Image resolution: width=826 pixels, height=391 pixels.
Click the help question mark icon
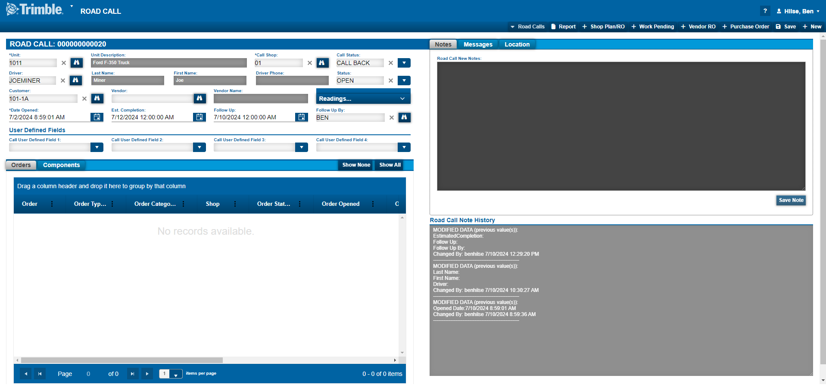click(x=765, y=11)
